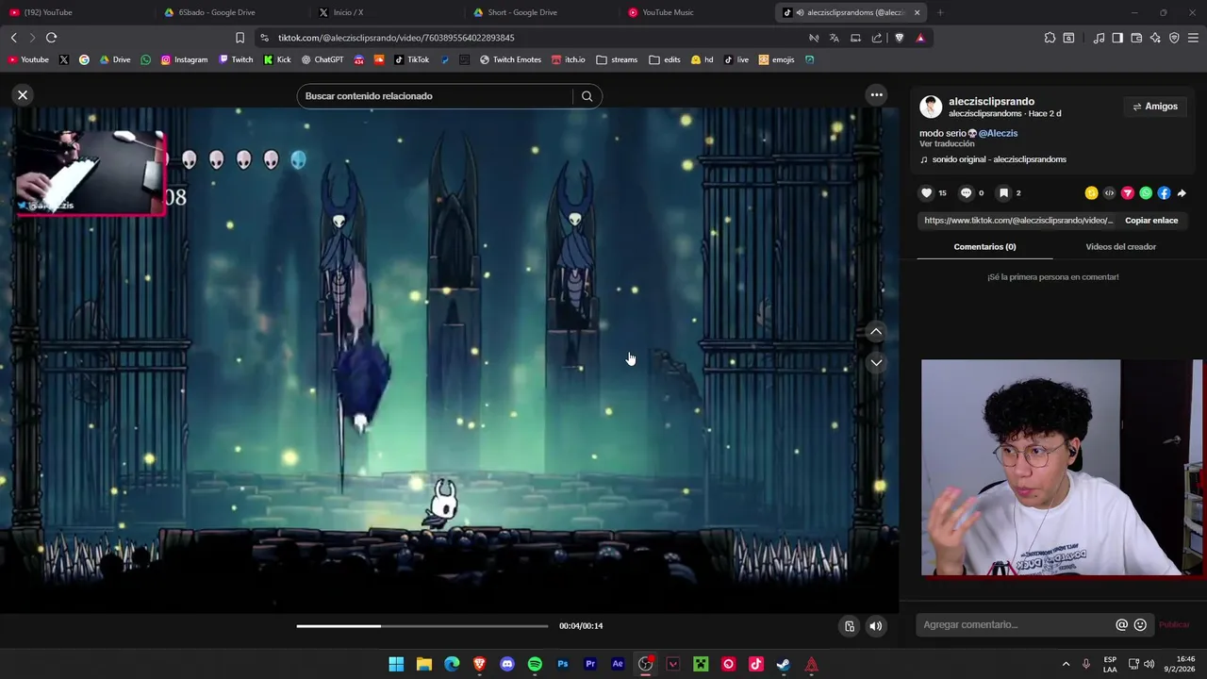Share to Facebook icon
The image size is (1207, 679).
(x=1164, y=193)
